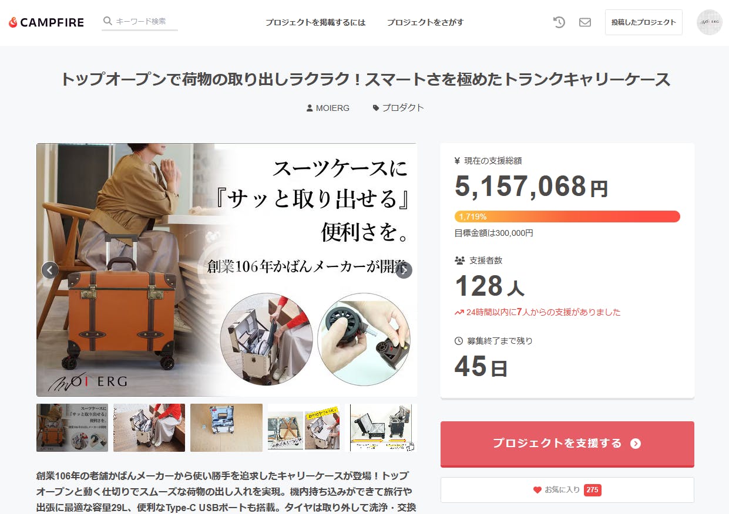The height and width of the screenshot is (514, 729).
Task: Open the browsing history clock icon
Action: pos(559,22)
